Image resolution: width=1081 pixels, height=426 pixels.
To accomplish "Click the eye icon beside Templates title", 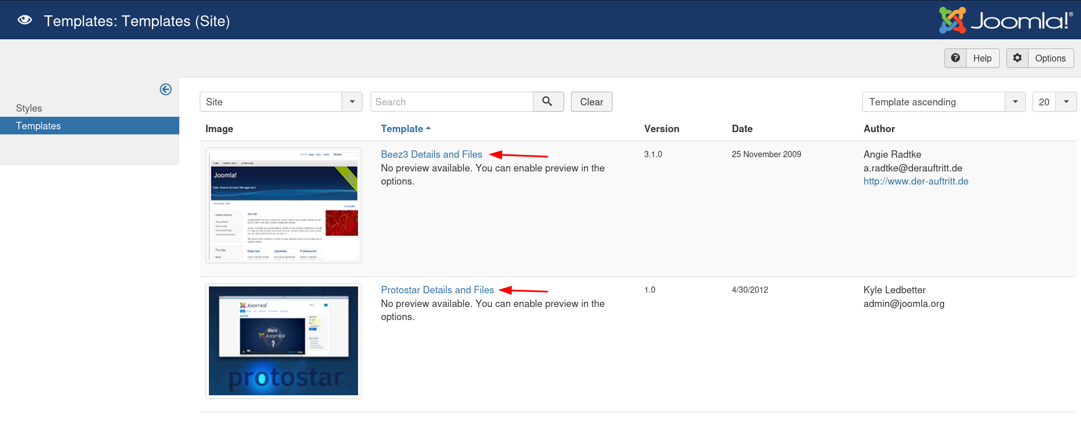I will [x=24, y=21].
